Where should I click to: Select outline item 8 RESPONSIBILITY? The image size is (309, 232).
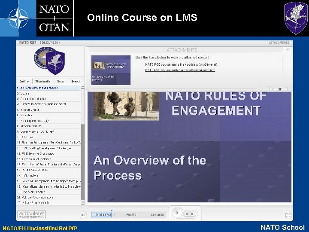pos(48,126)
